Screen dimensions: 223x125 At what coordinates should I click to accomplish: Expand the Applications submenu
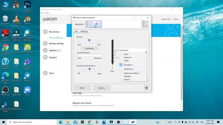(133, 69)
